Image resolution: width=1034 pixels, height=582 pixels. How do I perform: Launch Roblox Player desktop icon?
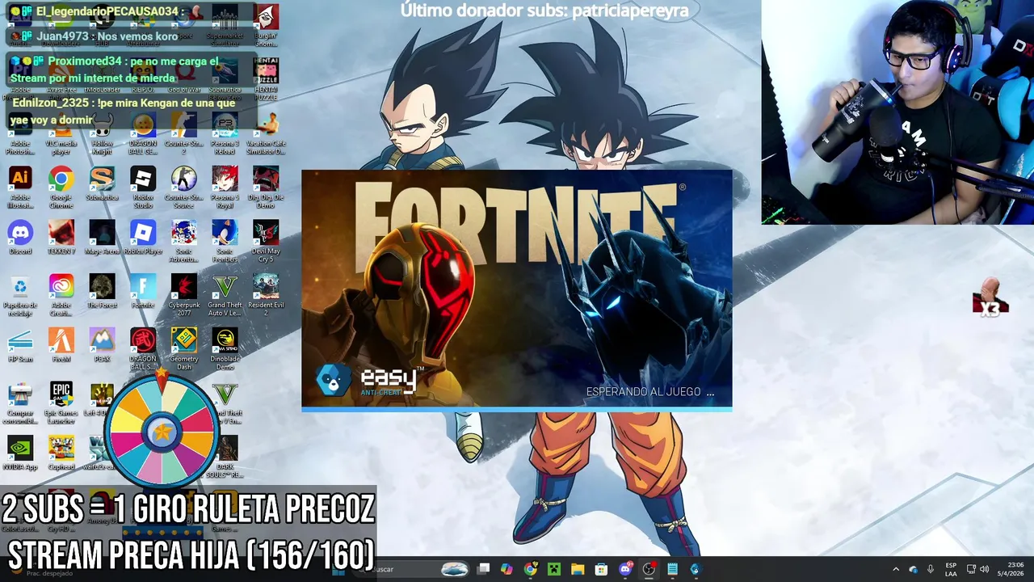coord(143,237)
